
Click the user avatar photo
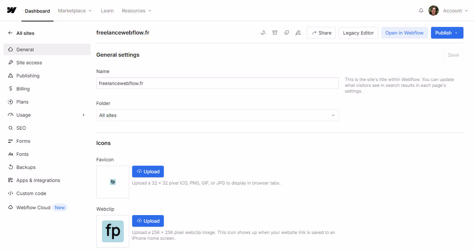(433, 11)
